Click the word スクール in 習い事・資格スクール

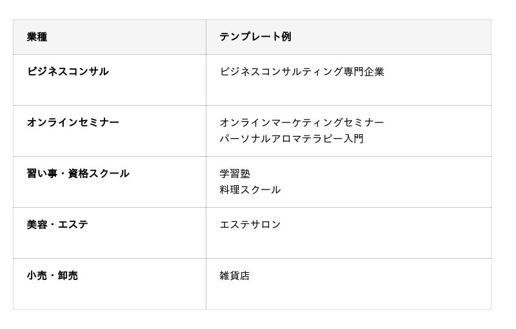pyautogui.click(x=109, y=174)
